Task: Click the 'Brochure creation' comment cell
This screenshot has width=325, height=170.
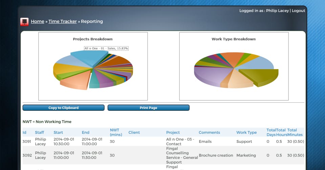Action: (x=216, y=155)
